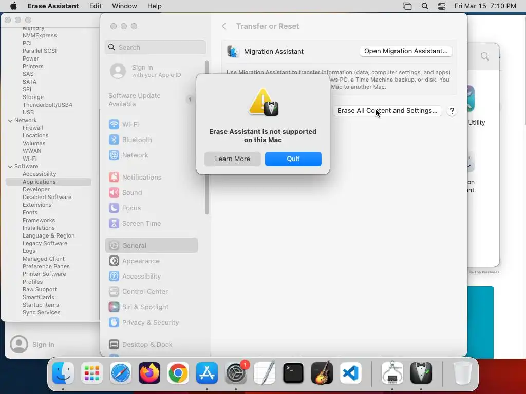526x394 pixels.
Task: Go back from Transfer or Reset
Action: [x=224, y=26]
